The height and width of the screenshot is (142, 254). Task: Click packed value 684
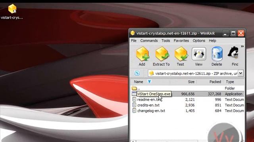click(218, 111)
